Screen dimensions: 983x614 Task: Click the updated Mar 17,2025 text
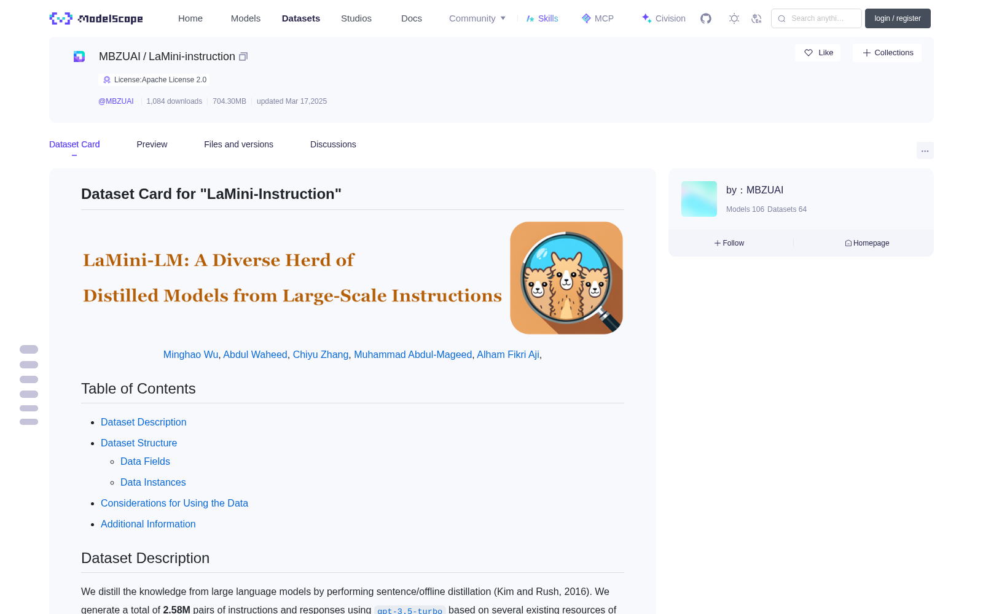pos(292,101)
